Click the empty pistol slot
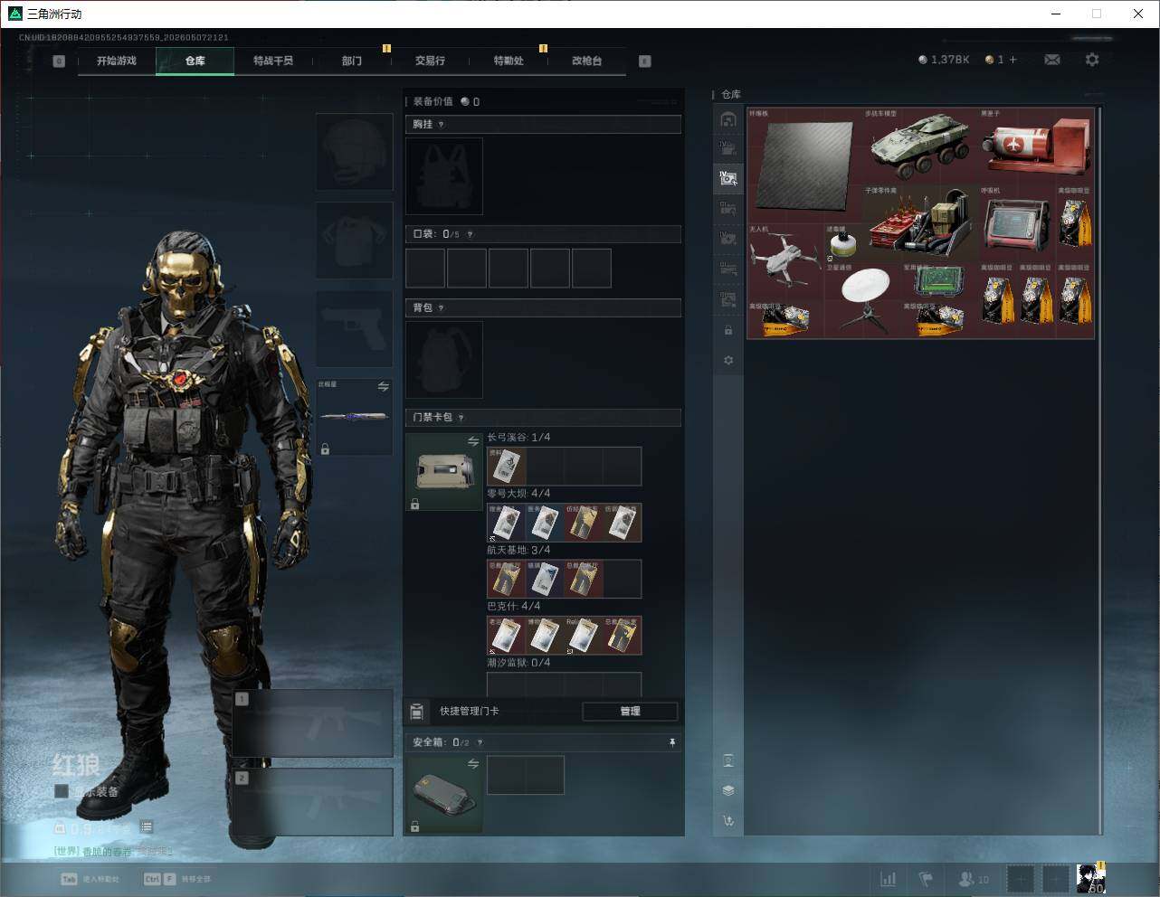The height and width of the screenshot is (897, 1160). 354,328
